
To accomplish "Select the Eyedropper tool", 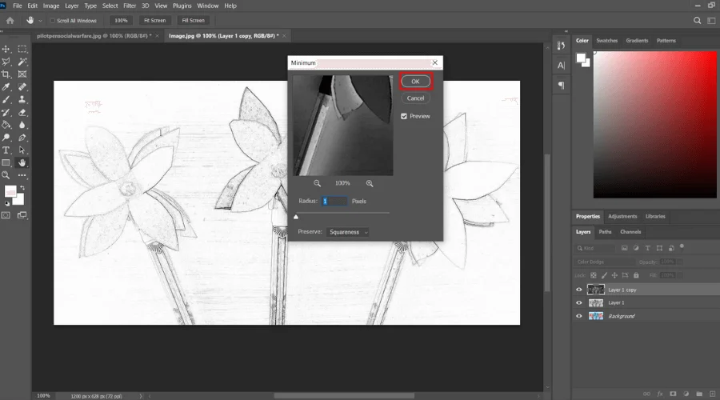I will click(6, 86).
